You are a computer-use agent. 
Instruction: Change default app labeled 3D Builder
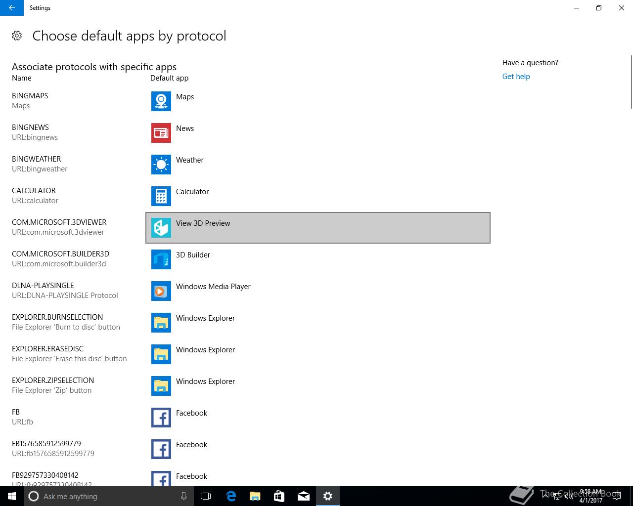tap(193, 255)
